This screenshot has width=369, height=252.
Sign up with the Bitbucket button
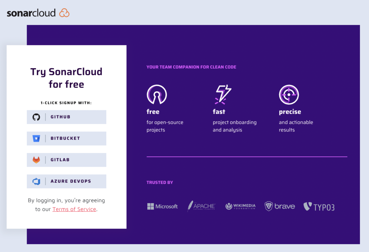[67, 138]
